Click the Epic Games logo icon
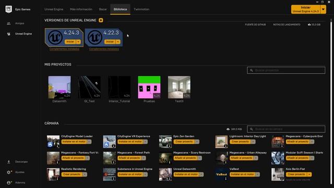Viewport: 334px width, 188px height. tap(9, 9)
